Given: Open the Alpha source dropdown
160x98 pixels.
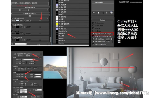Looking at the screenshot, I should [38, 90].
